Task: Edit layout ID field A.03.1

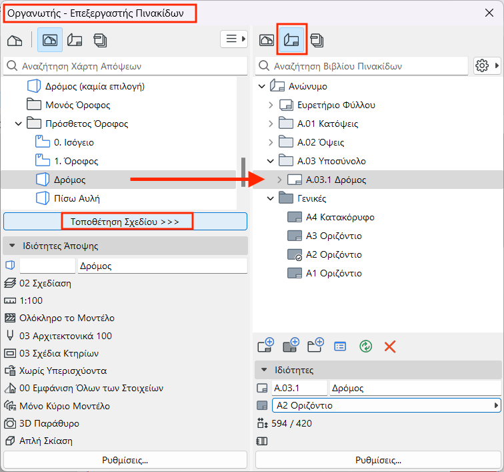Action: point(299,388)
